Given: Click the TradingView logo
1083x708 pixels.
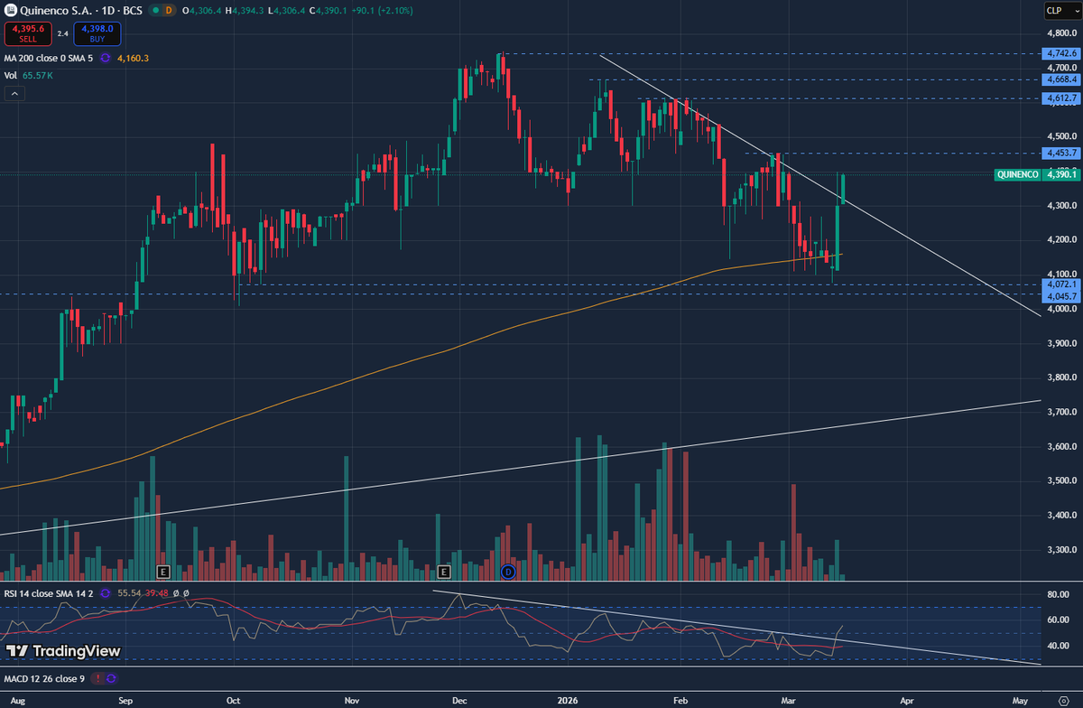Looking at the screenshot, I should click(63, 650).
